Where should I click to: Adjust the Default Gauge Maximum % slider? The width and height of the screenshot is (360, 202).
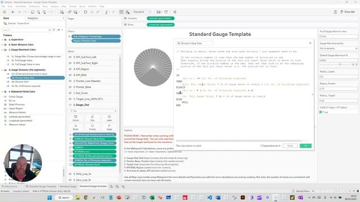[340, 65]
